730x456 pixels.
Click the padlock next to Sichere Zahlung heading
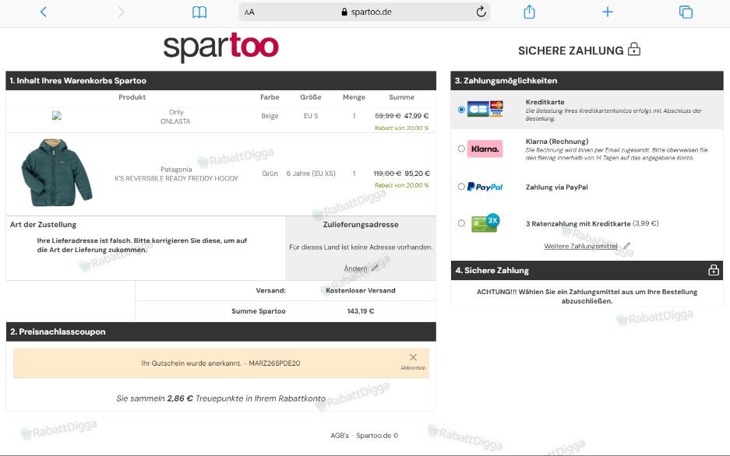tap(634, 49)
